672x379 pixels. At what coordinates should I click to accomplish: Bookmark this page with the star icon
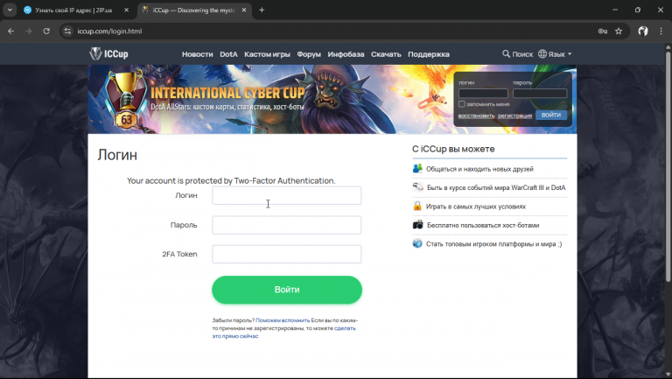point(619,31)
